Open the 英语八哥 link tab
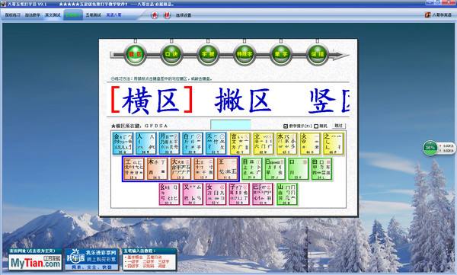This screenshot has height=275, width=457. click(x=113, y=15)
